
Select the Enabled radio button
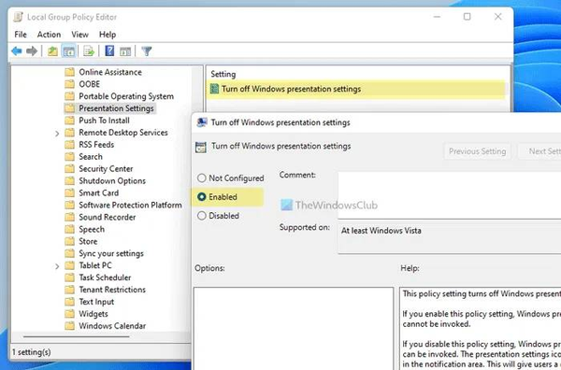click(x=202, y=197)
